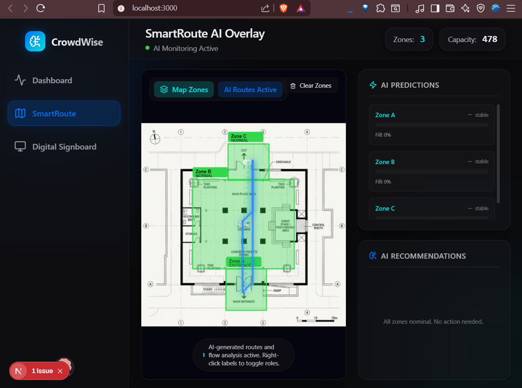Click the Zone A stable trend indicator
The height and width of the screenshot is (388, 522).
[478, 115]
